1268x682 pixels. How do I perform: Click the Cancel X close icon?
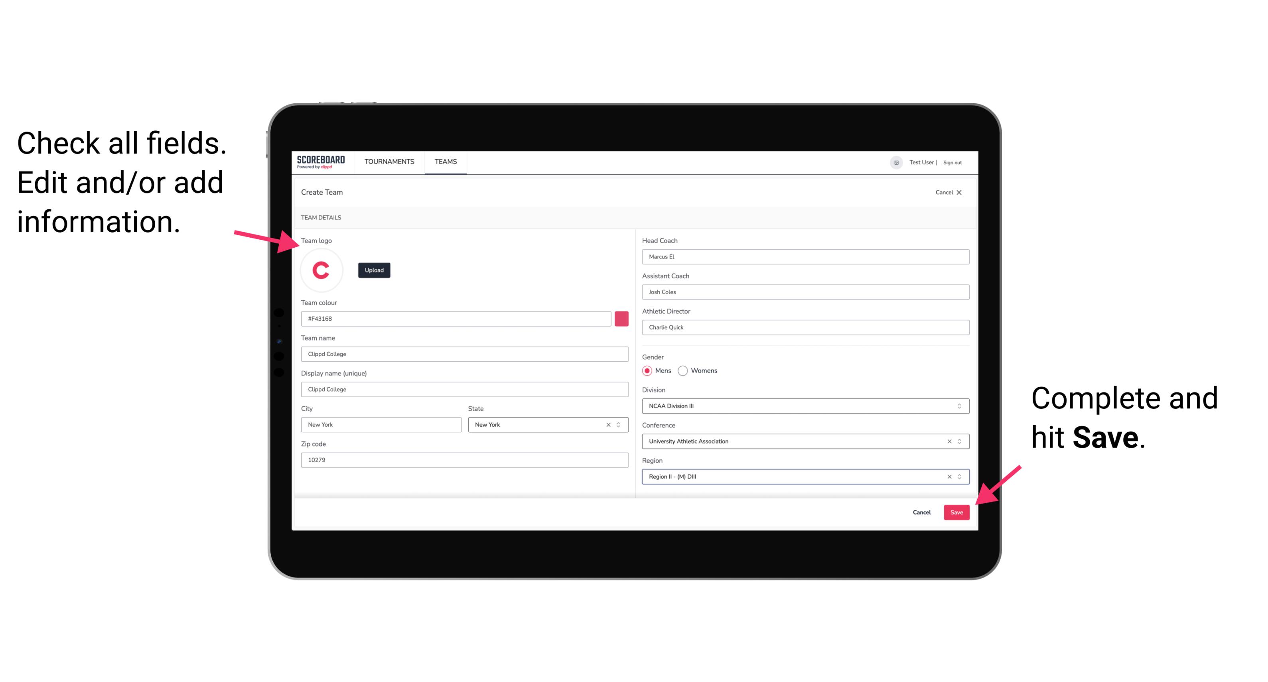[964, 192]
